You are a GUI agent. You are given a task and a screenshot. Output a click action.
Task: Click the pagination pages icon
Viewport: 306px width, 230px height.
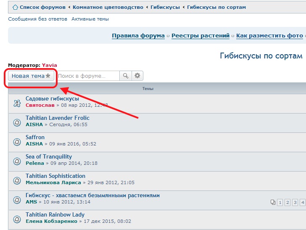tap(273, 203)
